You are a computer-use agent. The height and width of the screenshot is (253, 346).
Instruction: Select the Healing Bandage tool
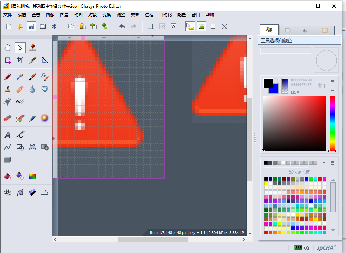(x=20, y=89)
